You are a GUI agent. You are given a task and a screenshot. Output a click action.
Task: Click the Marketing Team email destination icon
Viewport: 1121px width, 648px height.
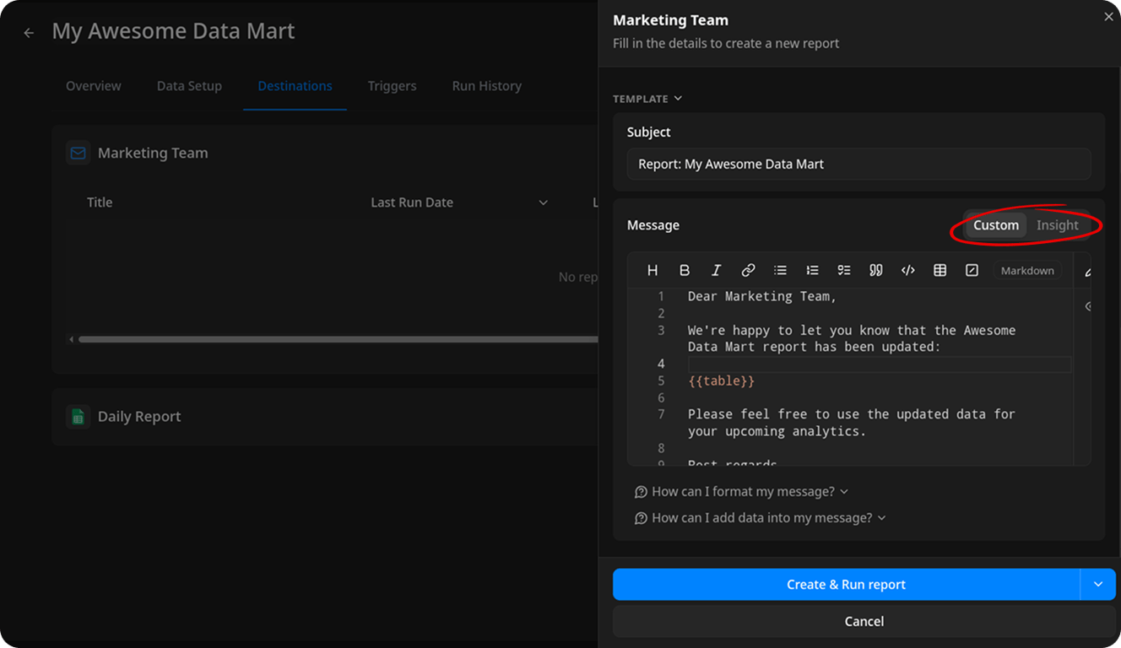pyautogui.click(x=79, y=153)
